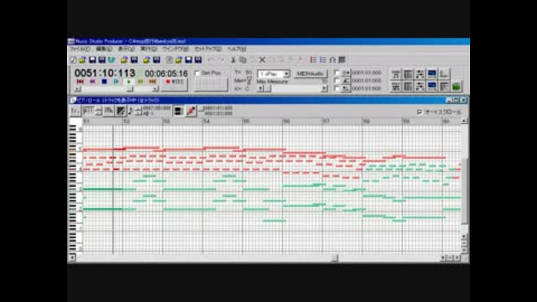Click left arrow of the Map Measure slider
Screen dimensions: 537x302
click(x=260, y=89)
